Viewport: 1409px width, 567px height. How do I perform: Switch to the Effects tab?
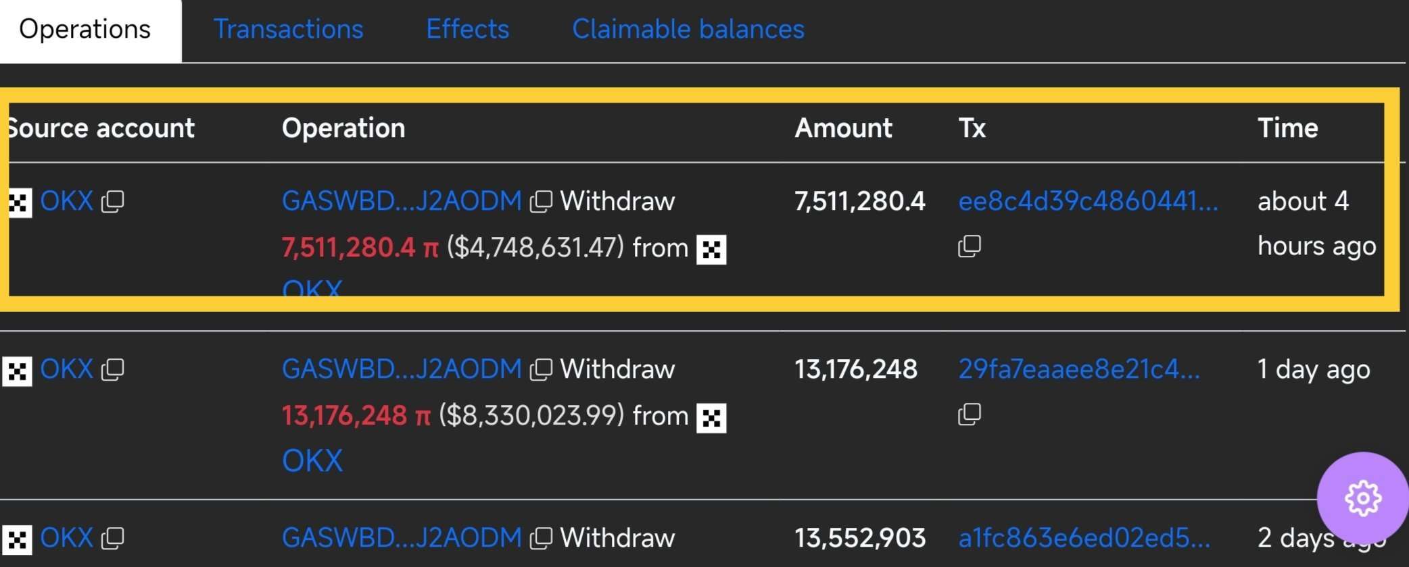click(468, 29)
